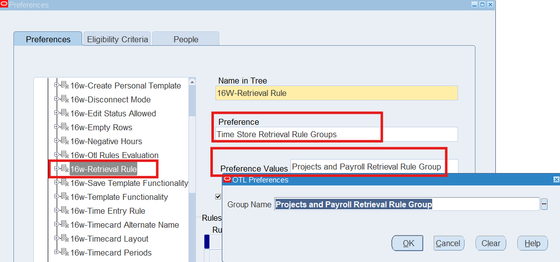Image resolution: width=560 pixels, height=262 pixels.
Task: Expand the 16w-Timecard Periods node
Action: 56,253
